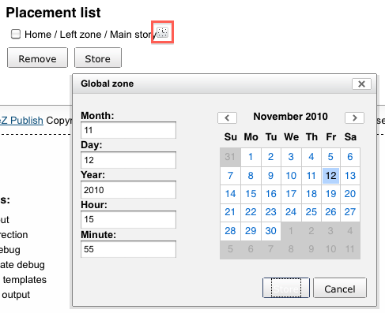Select the Hour input field
Image resolution: width=385 pixels, height=313 pixels.
pyautogui.click(x=128, y=219)
